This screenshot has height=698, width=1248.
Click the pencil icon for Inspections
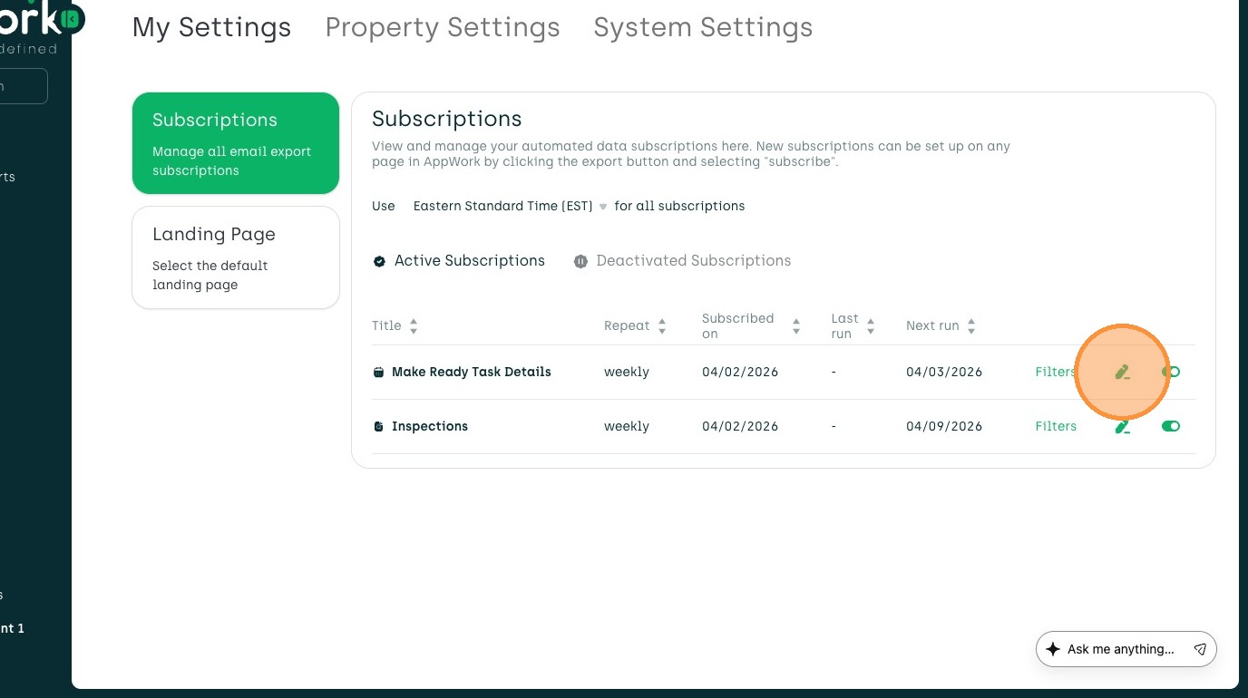coord(1122,426)
